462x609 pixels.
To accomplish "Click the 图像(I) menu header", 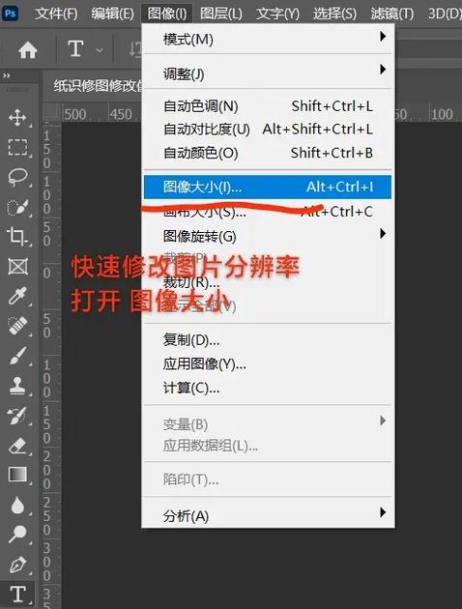I will pos(167,14).
